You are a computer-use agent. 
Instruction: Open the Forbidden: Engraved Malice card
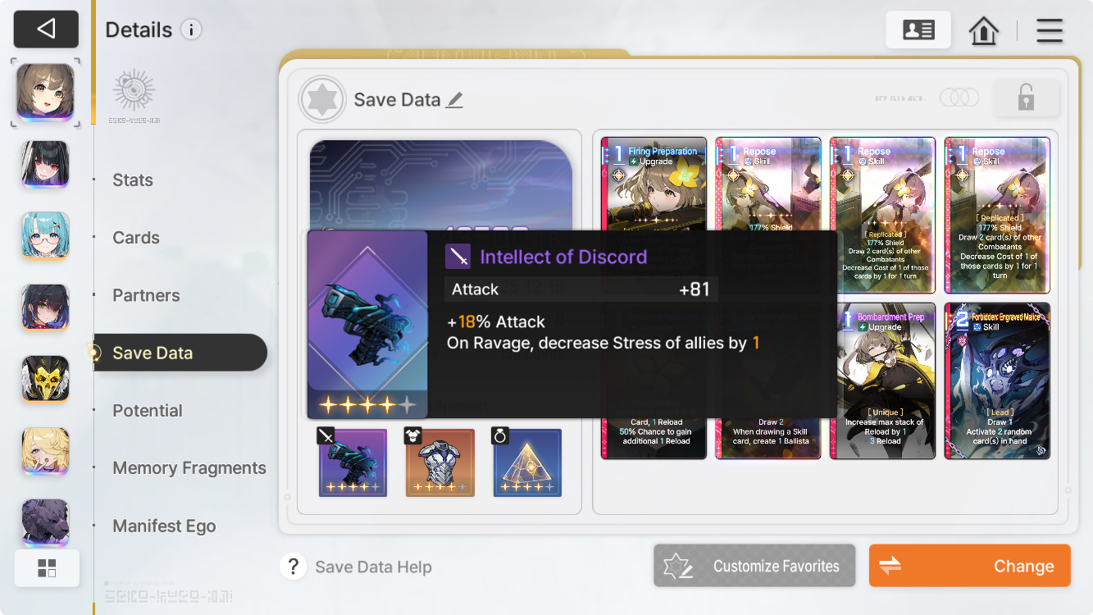(997, 380)
